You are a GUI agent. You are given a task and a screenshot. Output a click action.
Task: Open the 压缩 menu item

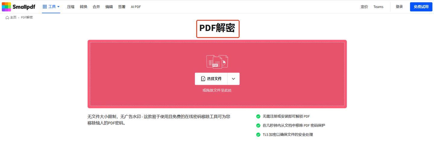[x=71, y=7]
